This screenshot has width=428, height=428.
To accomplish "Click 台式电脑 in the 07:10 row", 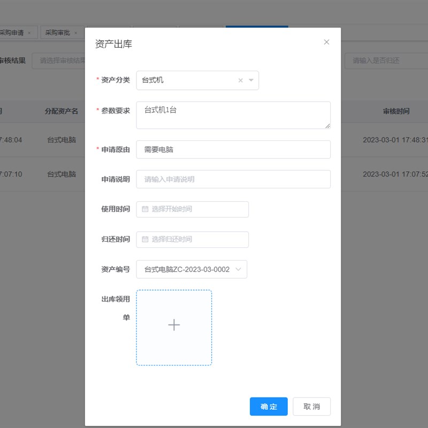I will 62,174.
